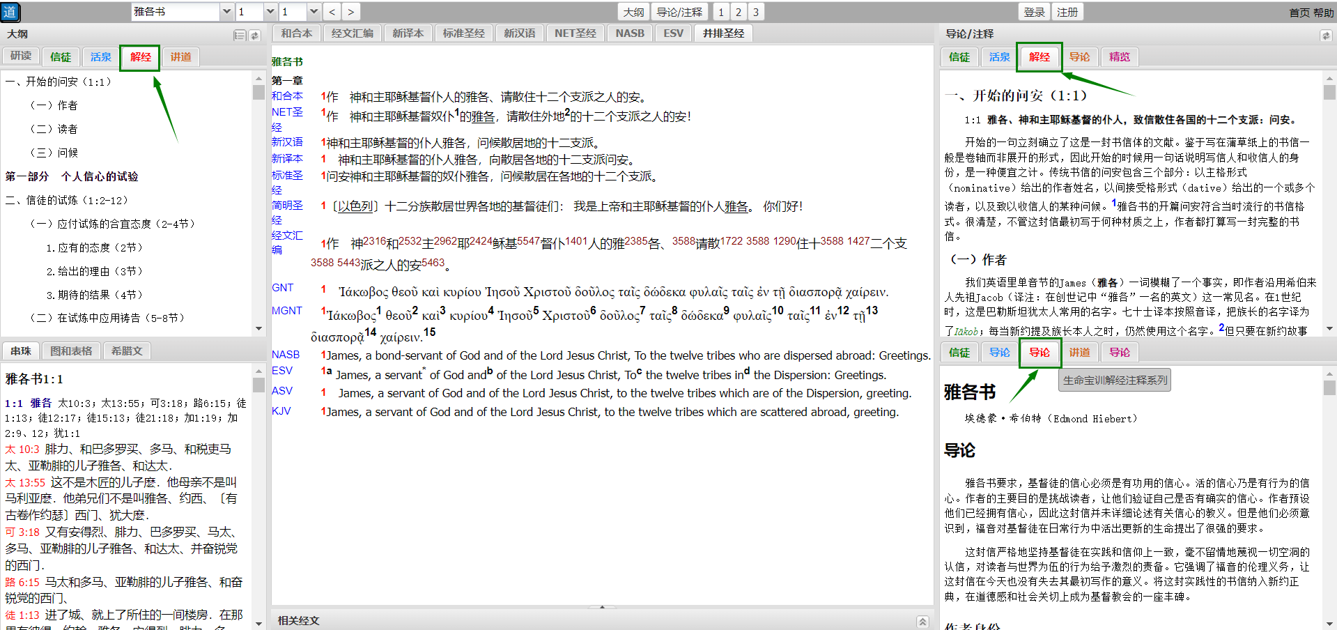The width and height of the screenshot is (1337, 630).
Task: Click the 道 app logo icon
Action: point(10,12)
